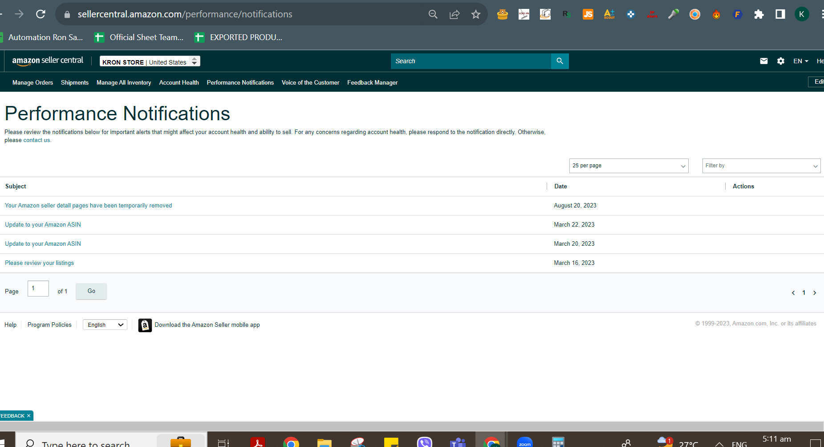Open Zoom from the taskbar
The image size is (824, 447).
(x=525, y=442)
